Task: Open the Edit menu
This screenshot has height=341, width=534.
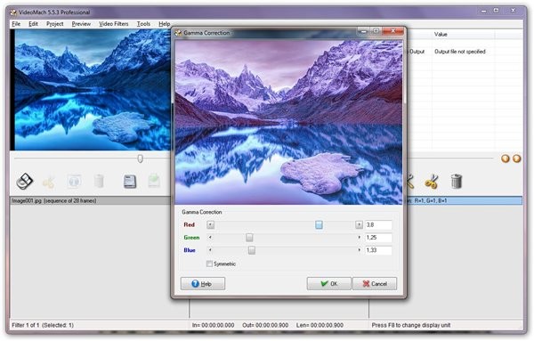Action: pos(33,24)
